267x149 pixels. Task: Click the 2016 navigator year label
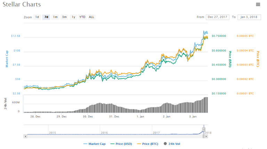104,133
